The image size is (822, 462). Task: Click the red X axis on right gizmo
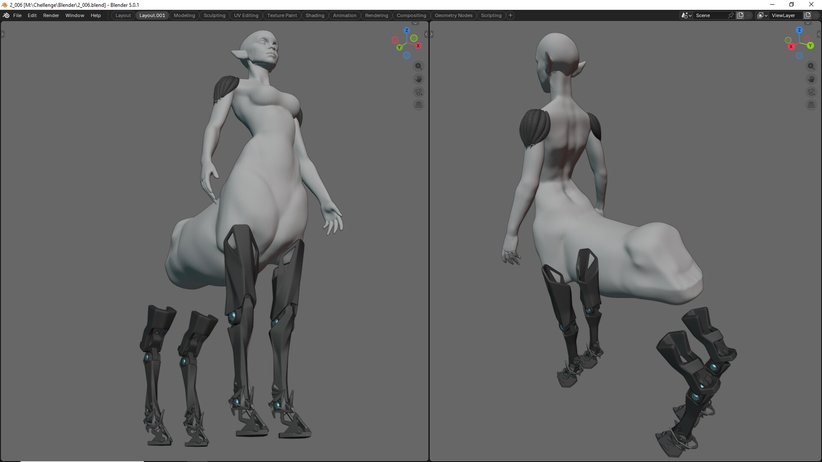(x=791, y=47)
